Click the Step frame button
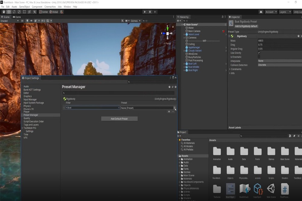This screenshot has height=201, width=302. (x=155, y=12)
